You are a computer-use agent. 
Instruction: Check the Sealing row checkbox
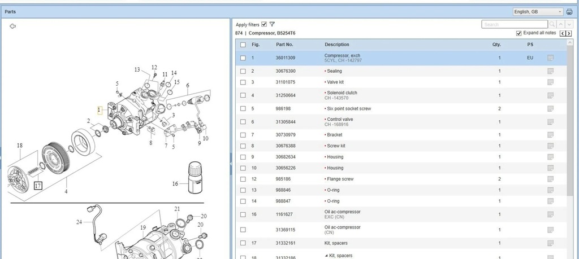pos(243,71)
